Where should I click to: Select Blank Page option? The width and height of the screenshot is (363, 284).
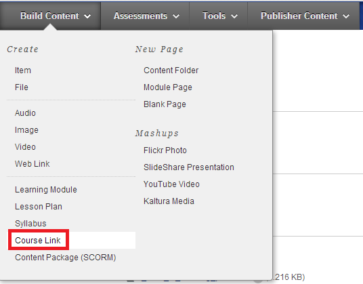165,104
